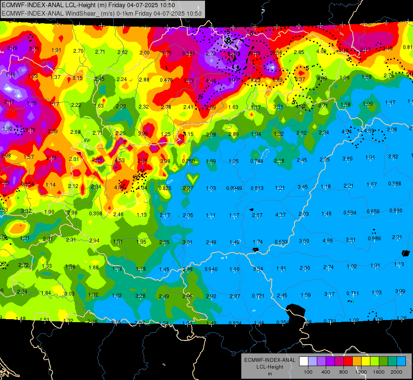Click the legend value 1600

pyautogui.click(x=379, y=372)
